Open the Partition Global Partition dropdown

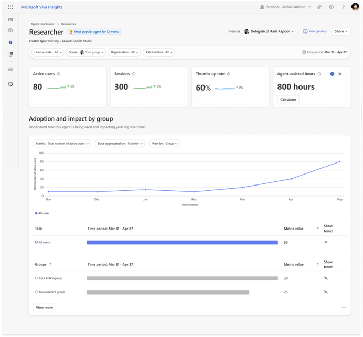[285, 7]
